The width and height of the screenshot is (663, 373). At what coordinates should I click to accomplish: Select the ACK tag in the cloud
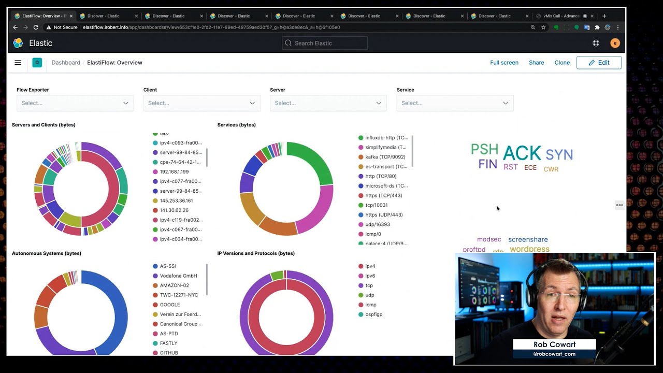[x=522, y=153]
